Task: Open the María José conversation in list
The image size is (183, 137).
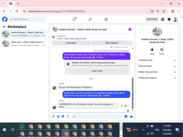Action: click(24, 44)
